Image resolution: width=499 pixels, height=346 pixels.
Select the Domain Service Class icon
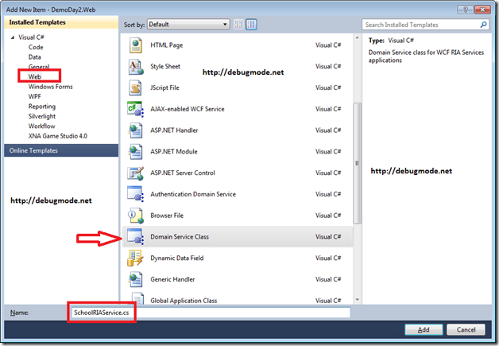pos(134,236)
